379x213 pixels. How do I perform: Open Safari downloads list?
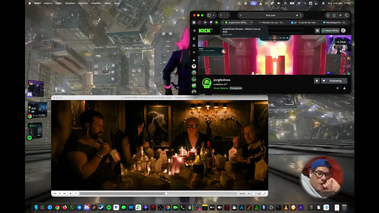tap(328, 15)
